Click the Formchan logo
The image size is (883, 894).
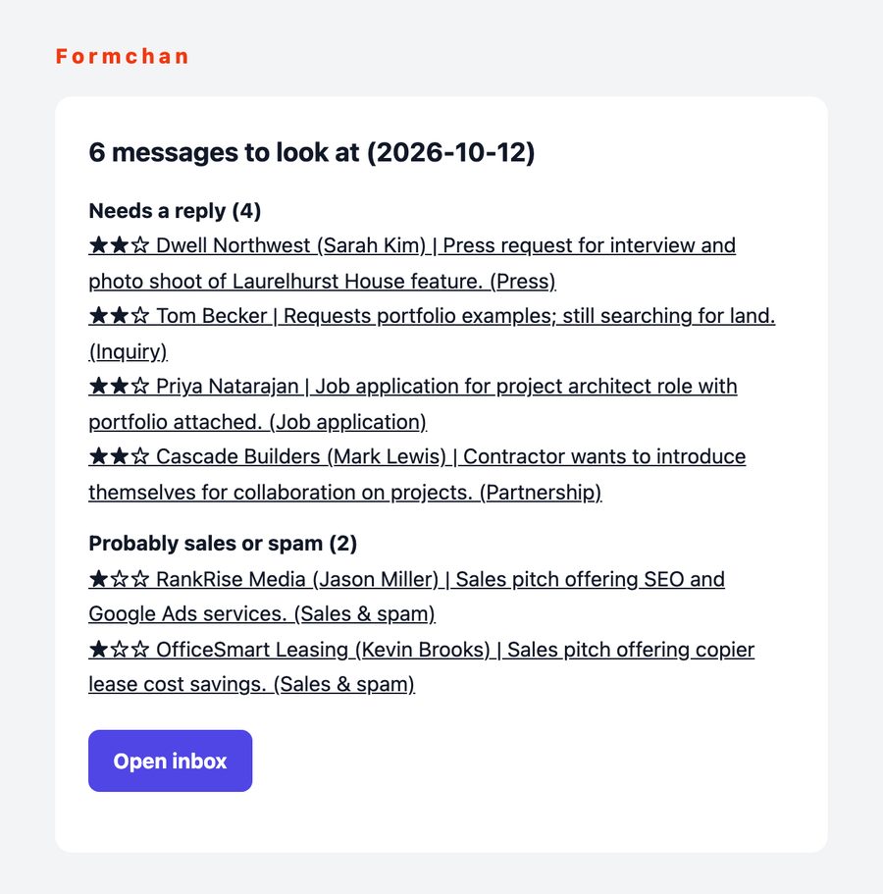point(122,57)
